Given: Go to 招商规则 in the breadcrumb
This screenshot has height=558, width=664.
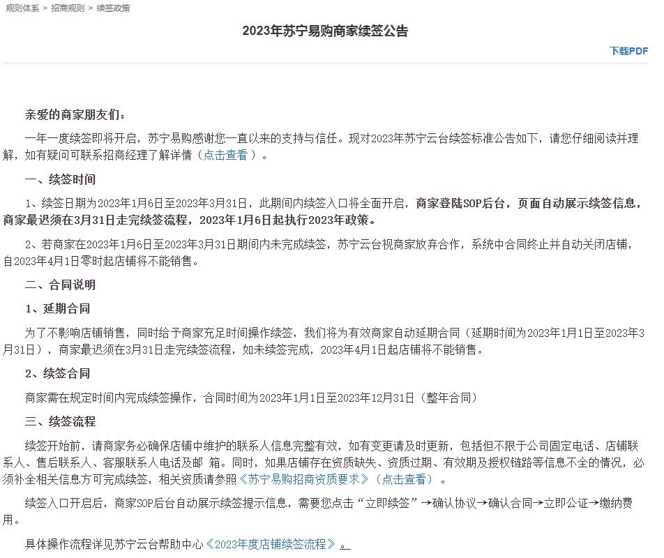Looking at the screenshot, I should click(68, 8).
